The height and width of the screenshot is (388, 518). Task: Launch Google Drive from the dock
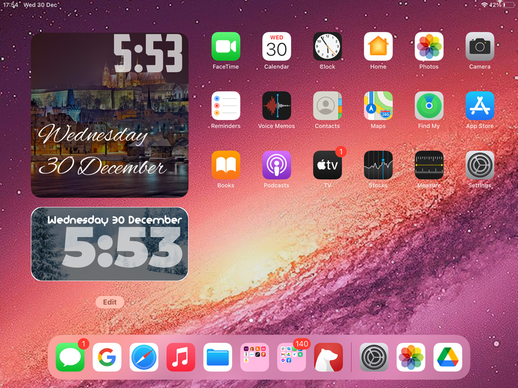448,357
